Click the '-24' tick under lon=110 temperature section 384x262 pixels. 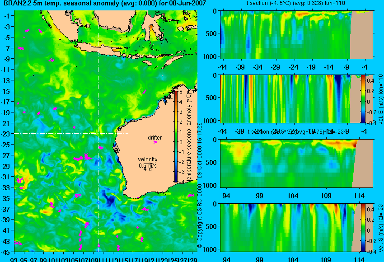293,67
